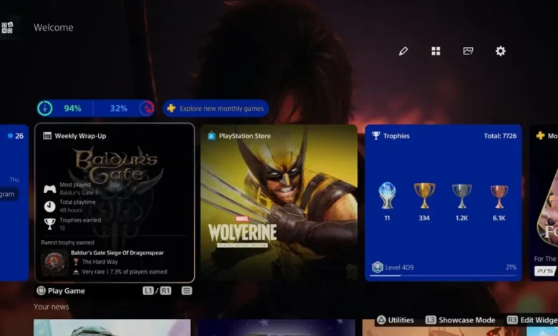This screenshot has width=558, height=336.
Task: Click The Hard Way trophy name
Action: click(99, 262)
